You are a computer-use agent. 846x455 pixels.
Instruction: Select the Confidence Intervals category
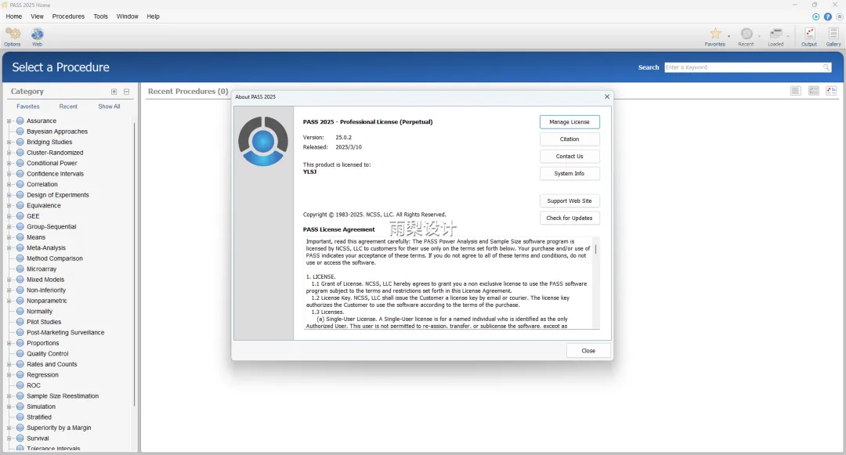(x=55, y=174)
